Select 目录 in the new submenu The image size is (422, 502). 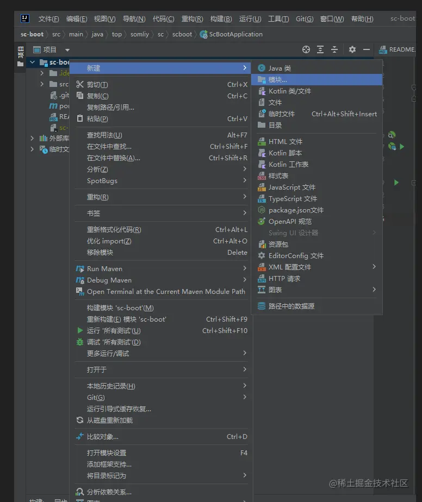tap(316, 125)
